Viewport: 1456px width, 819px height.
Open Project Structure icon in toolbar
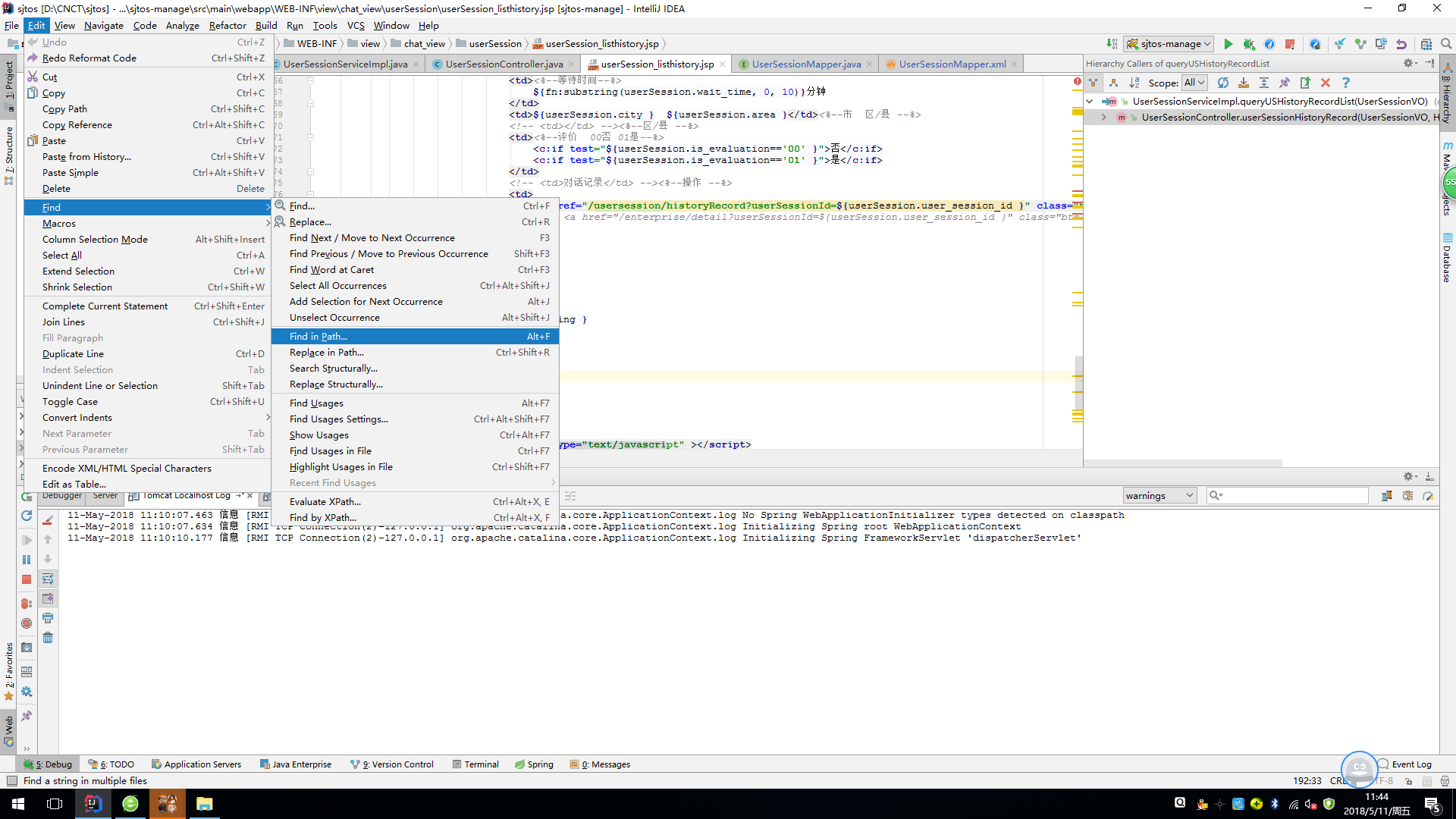click(1426, 44)
